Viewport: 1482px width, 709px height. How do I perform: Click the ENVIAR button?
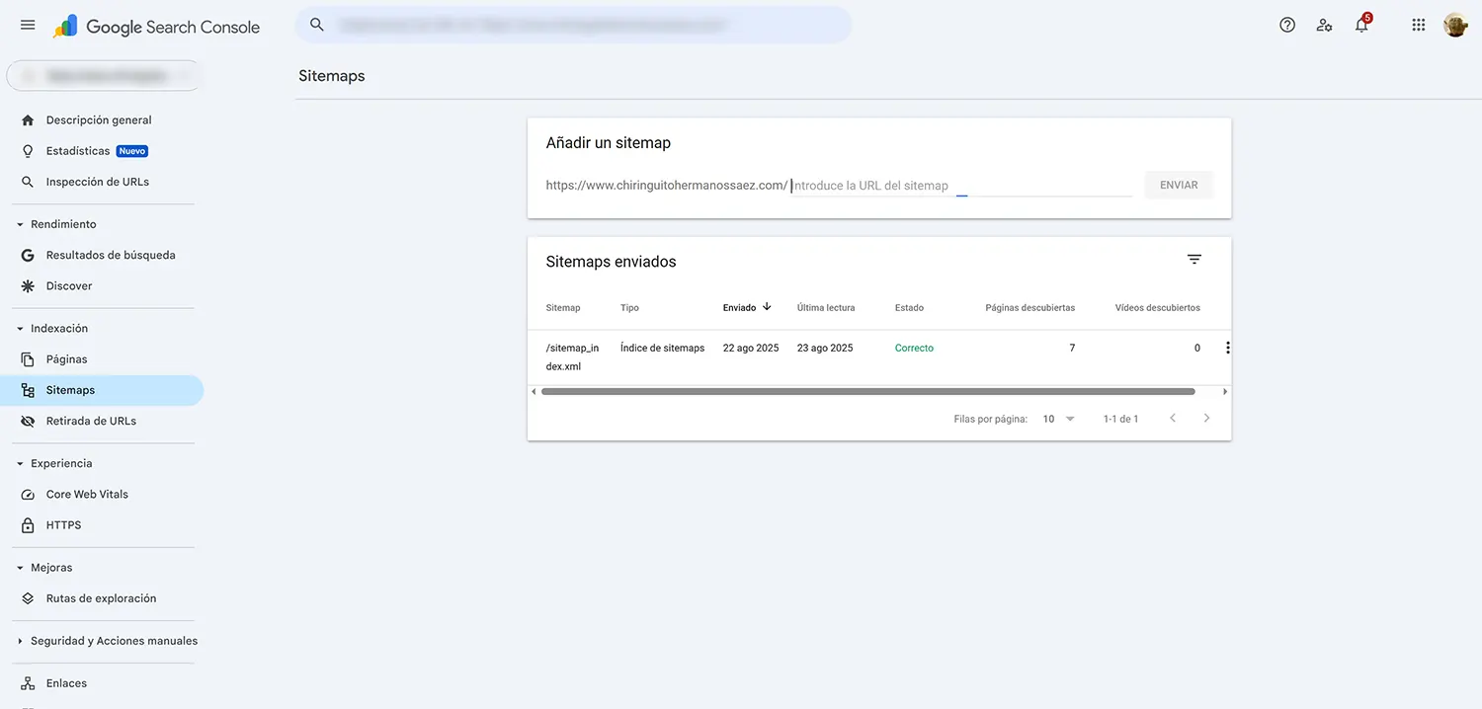pos(1178,185)
